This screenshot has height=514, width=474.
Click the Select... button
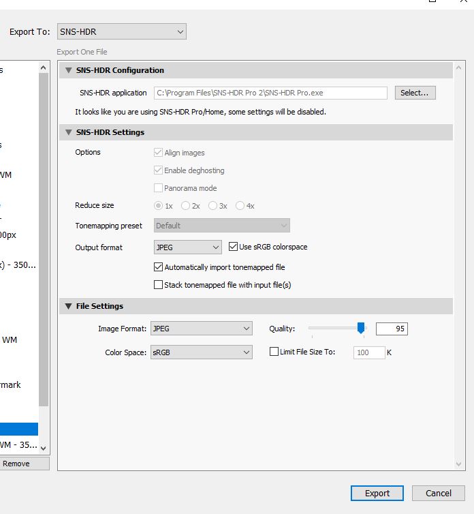415,93
